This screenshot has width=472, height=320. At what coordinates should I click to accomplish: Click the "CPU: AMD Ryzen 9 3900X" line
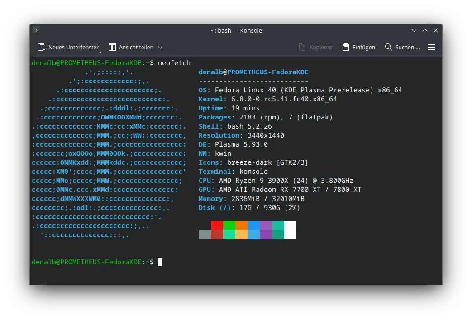pos(276,181)
